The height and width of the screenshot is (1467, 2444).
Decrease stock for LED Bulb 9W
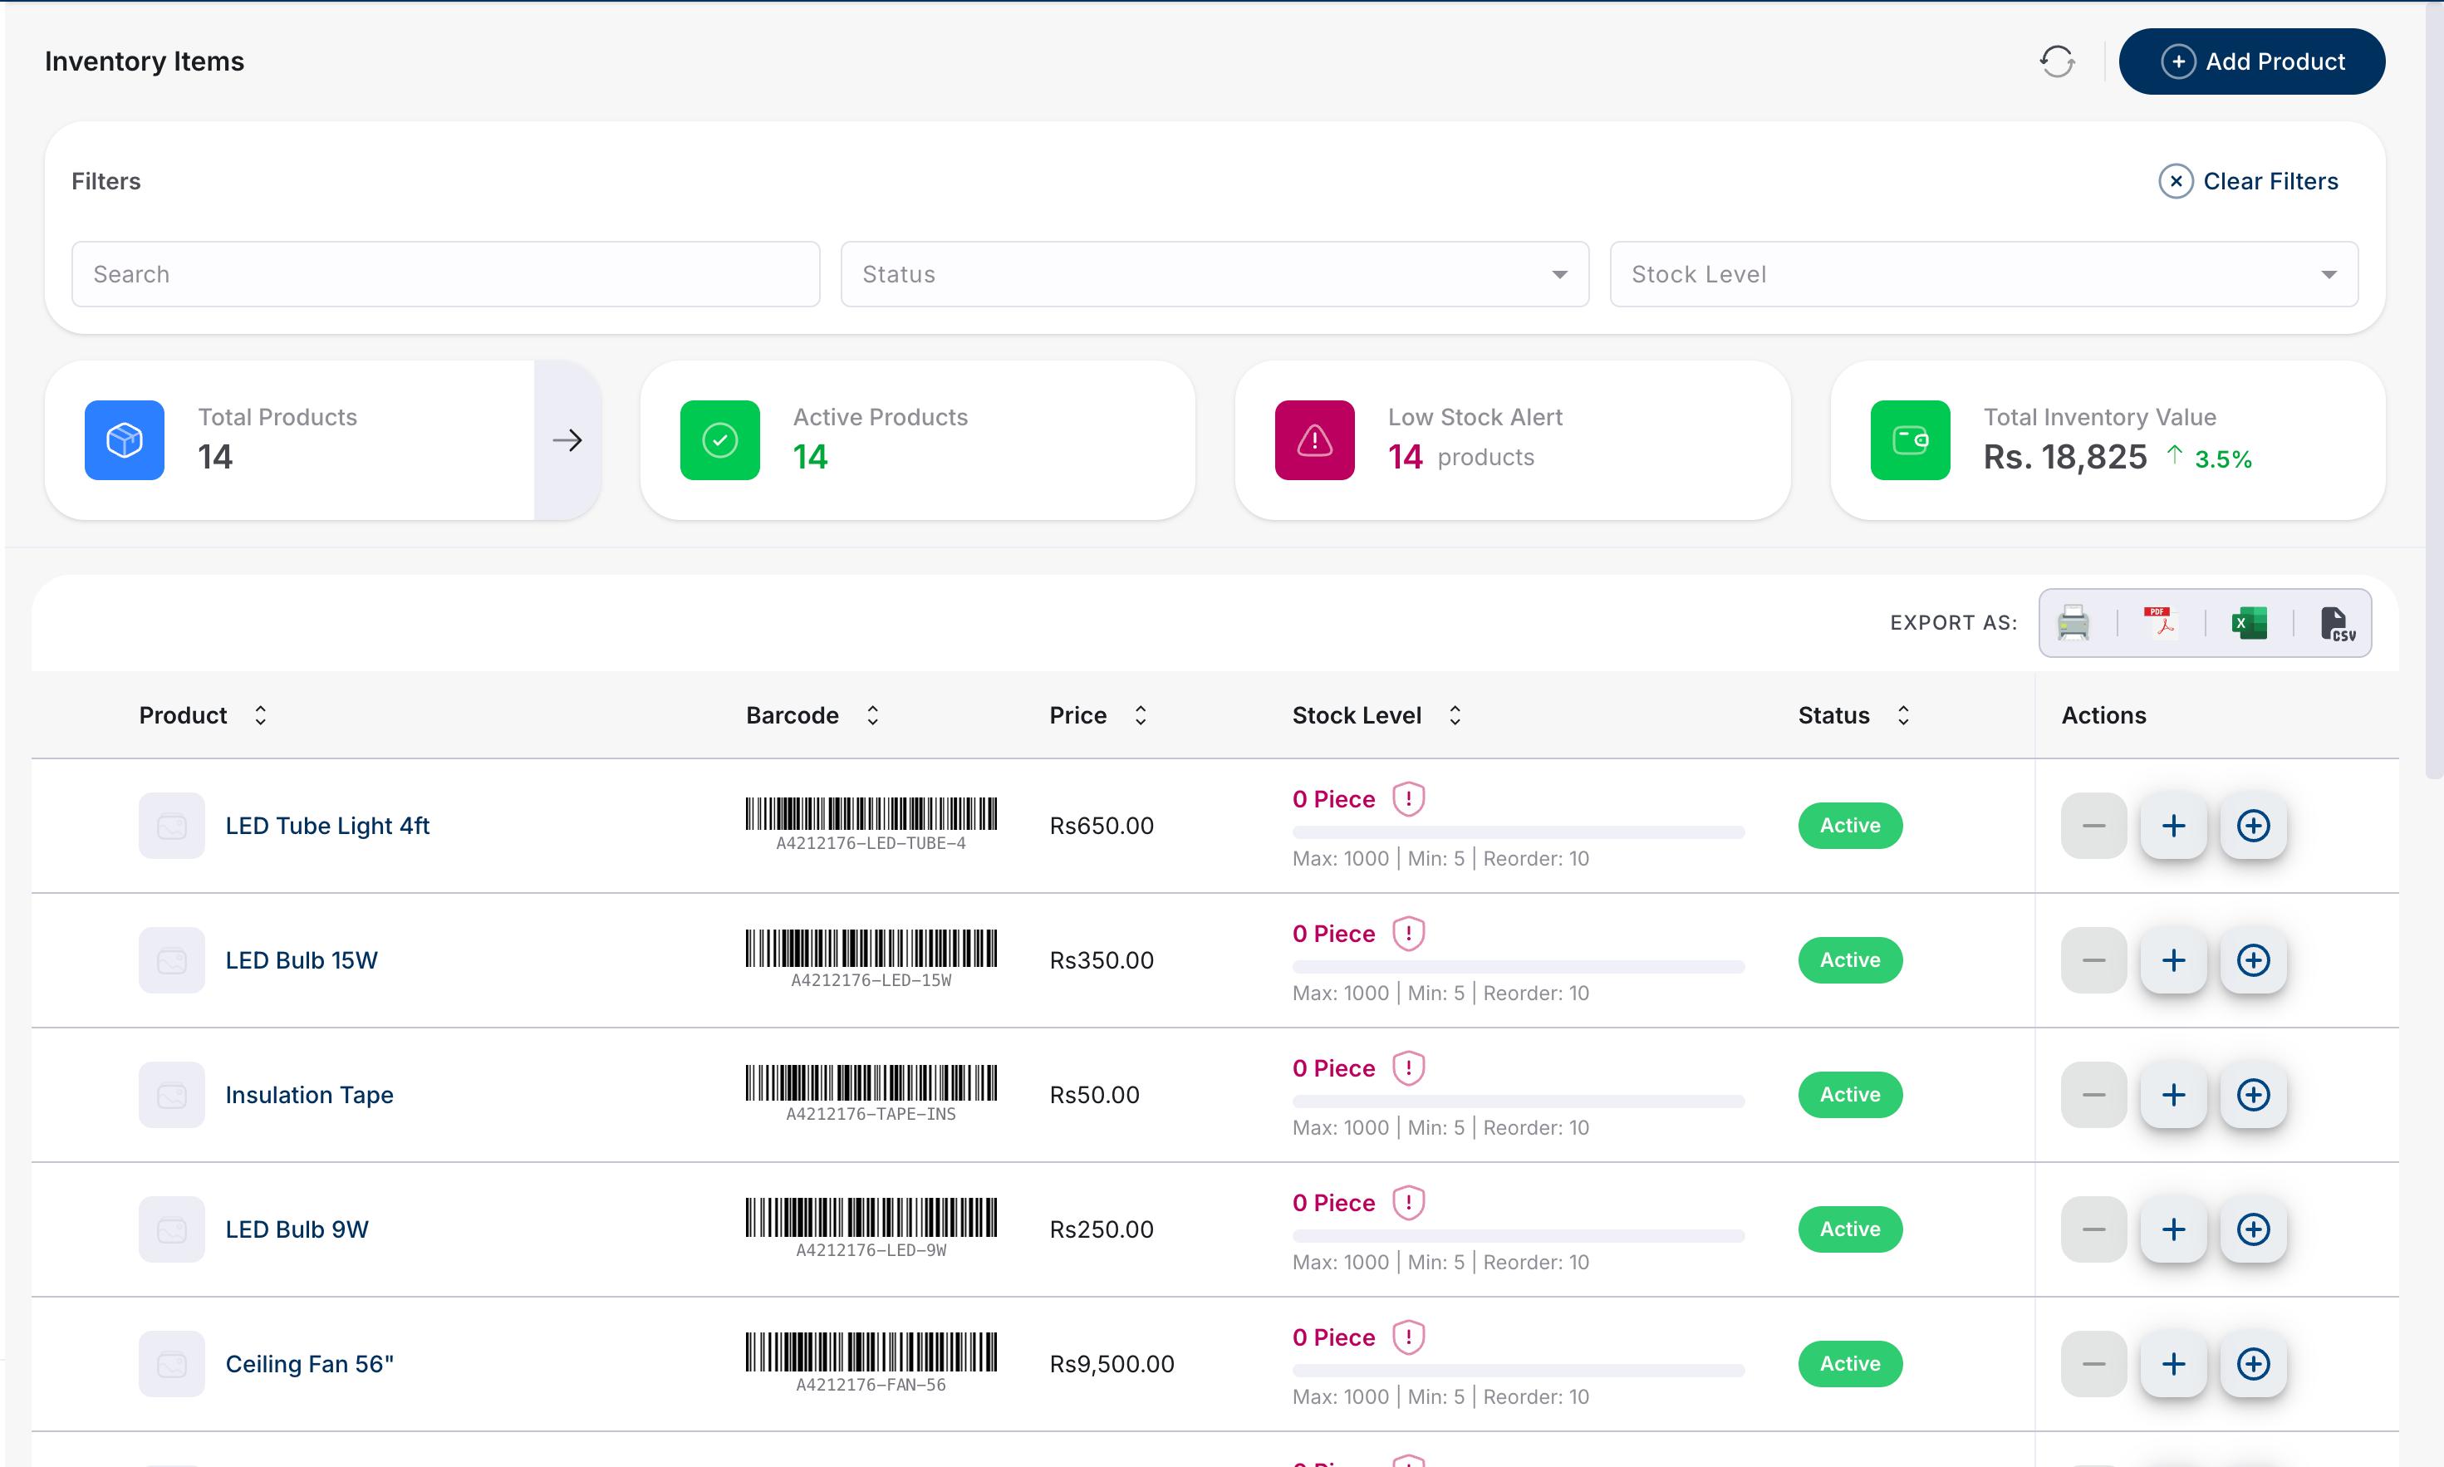pos(2093,1229)
